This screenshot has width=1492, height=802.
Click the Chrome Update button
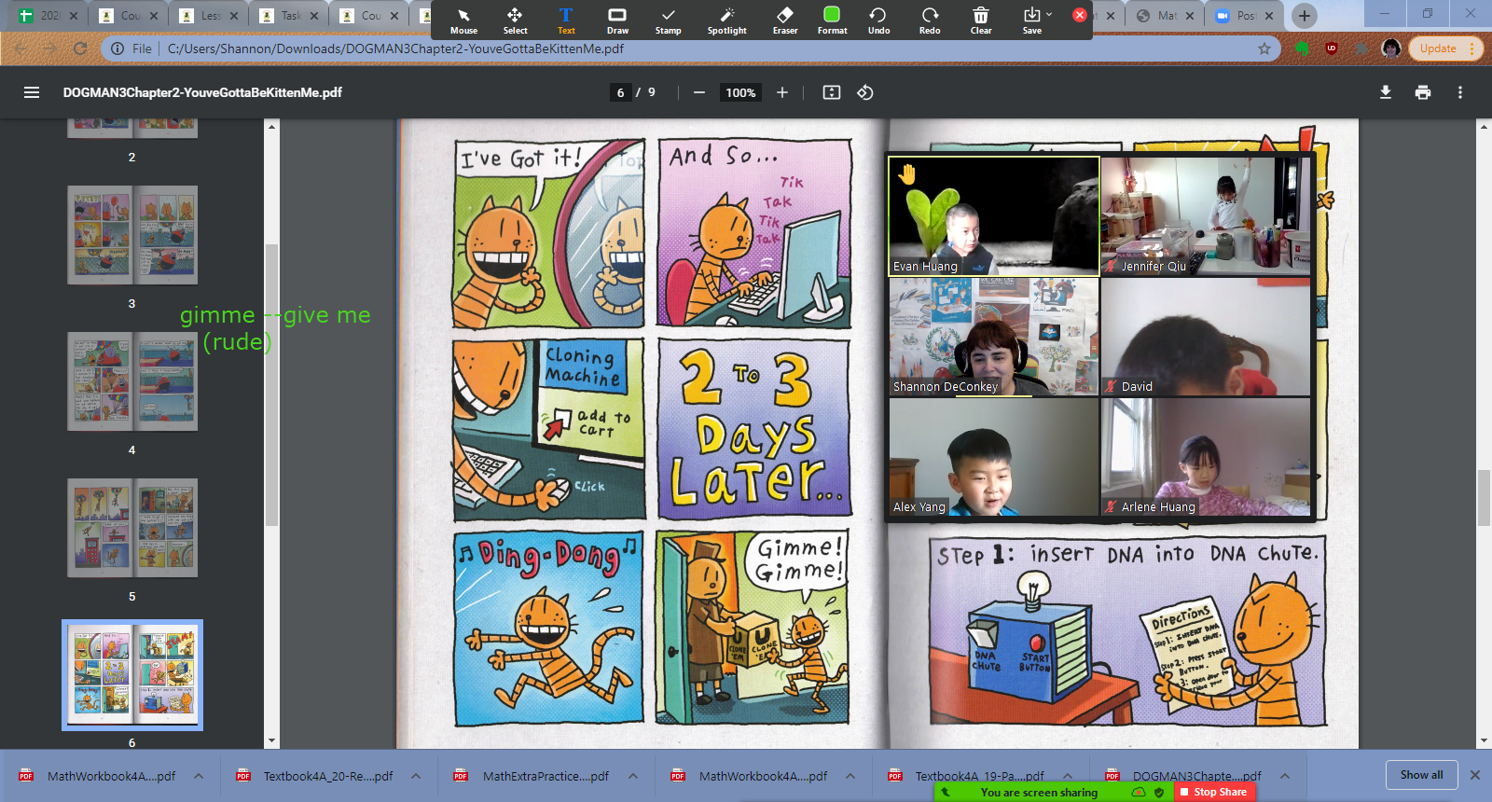[1444, 48]
